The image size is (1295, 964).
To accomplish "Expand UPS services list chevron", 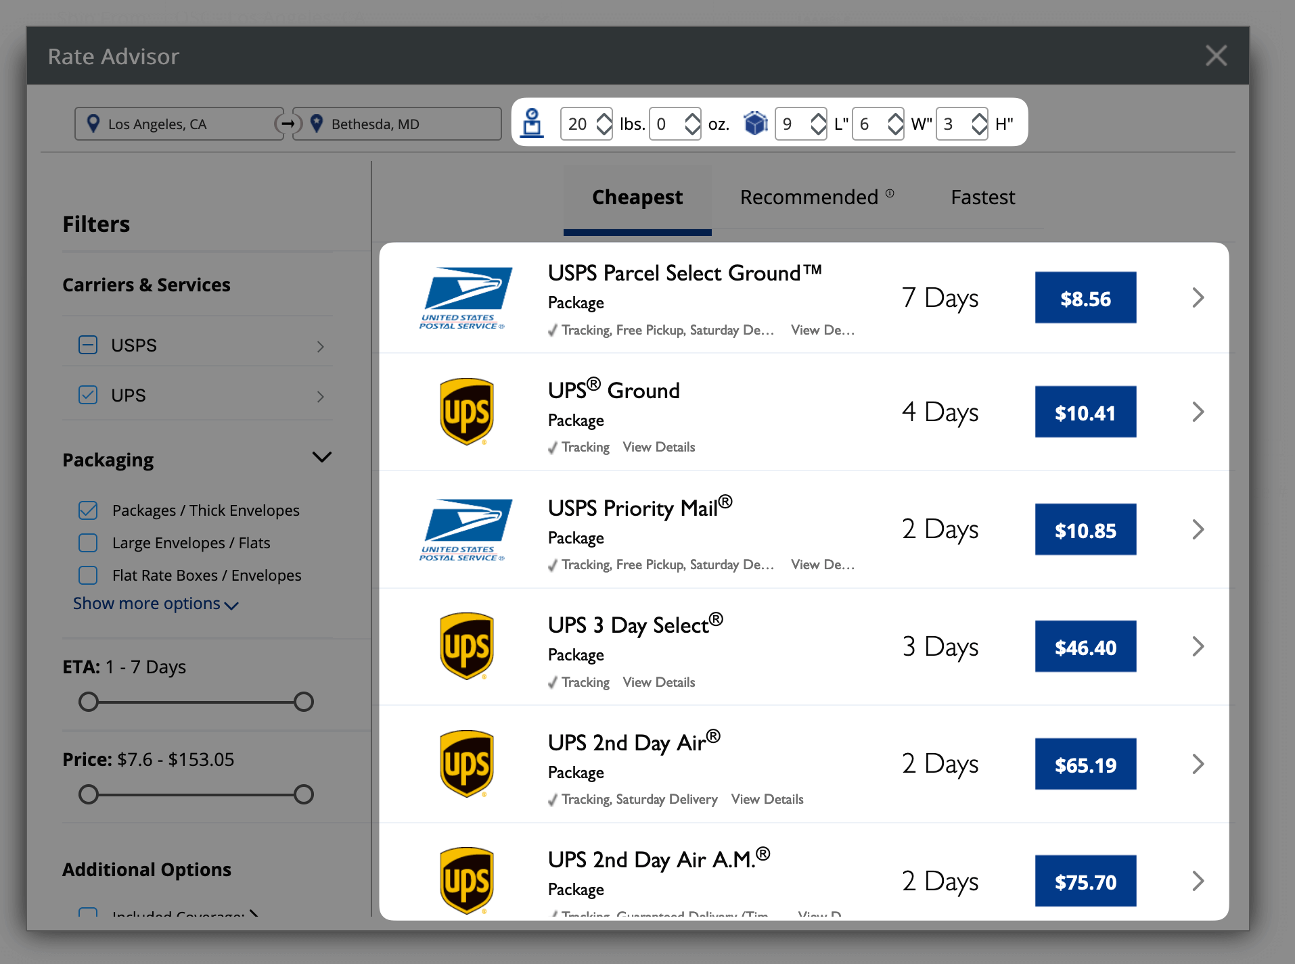I will (321, 396).
